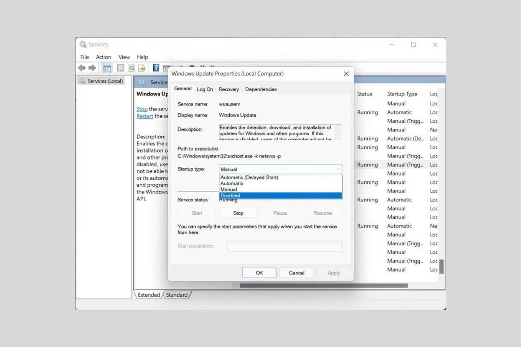Screen dimensions: 521x347
Task: Choose Automatic (Delayed Start) startup type
Action: pyautogui.click(x=280, y=177)
